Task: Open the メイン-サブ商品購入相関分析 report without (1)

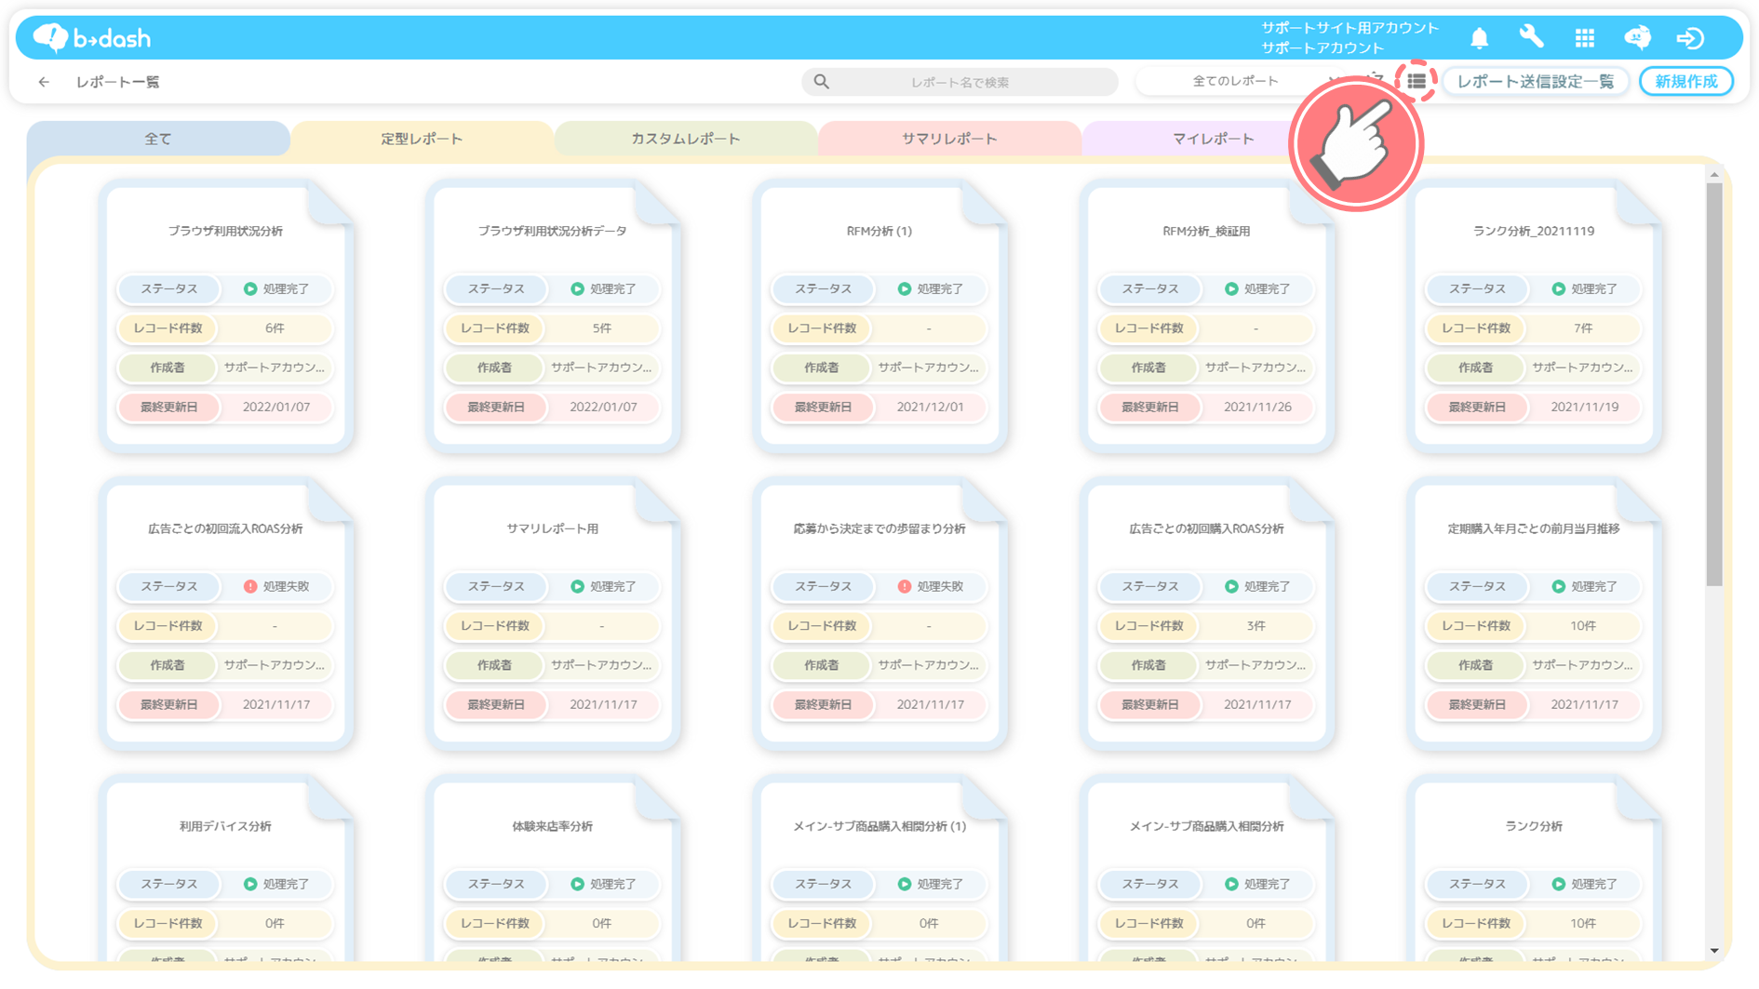Action: (1206, 826)
